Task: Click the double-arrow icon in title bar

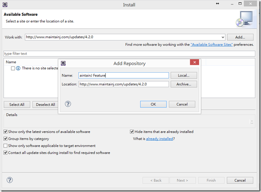Action: click(217, 4)
